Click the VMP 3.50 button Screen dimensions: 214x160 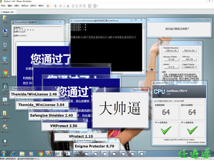point(189,59)
